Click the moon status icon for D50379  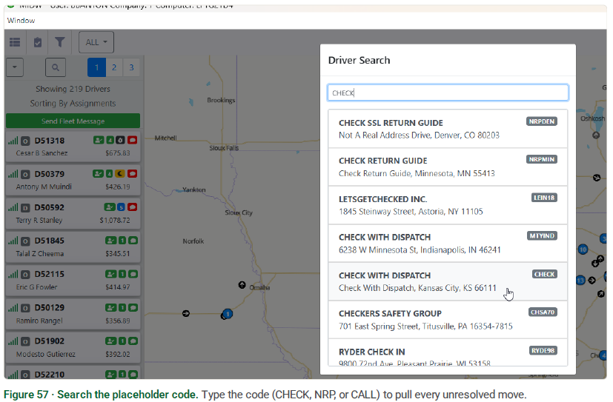(121, 174)
